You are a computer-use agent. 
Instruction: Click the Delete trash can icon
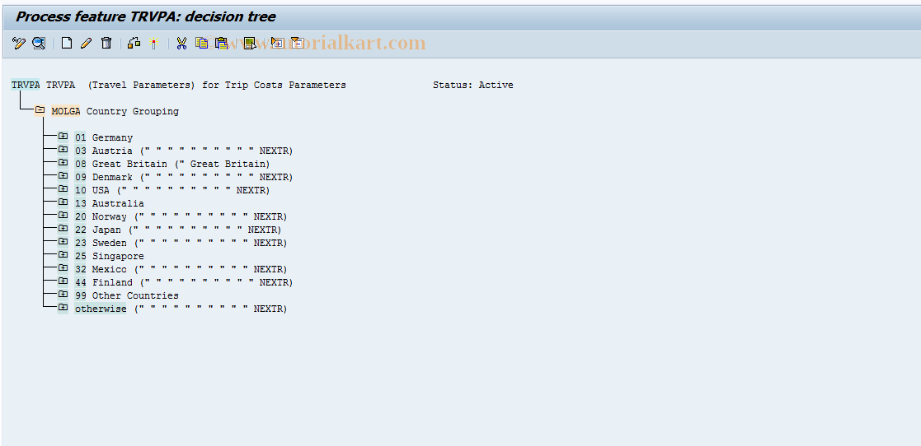click(x=106, y=43)
